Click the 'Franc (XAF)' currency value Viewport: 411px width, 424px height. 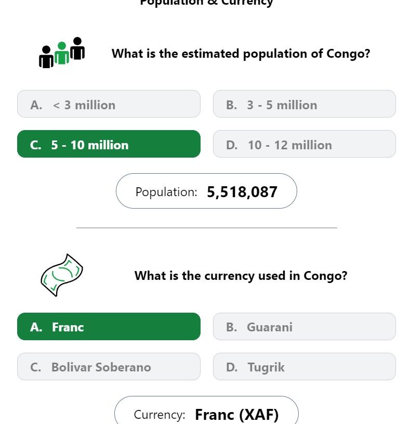tap(236, 415)
